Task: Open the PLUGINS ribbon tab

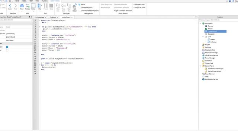Action: pos(45,1)
